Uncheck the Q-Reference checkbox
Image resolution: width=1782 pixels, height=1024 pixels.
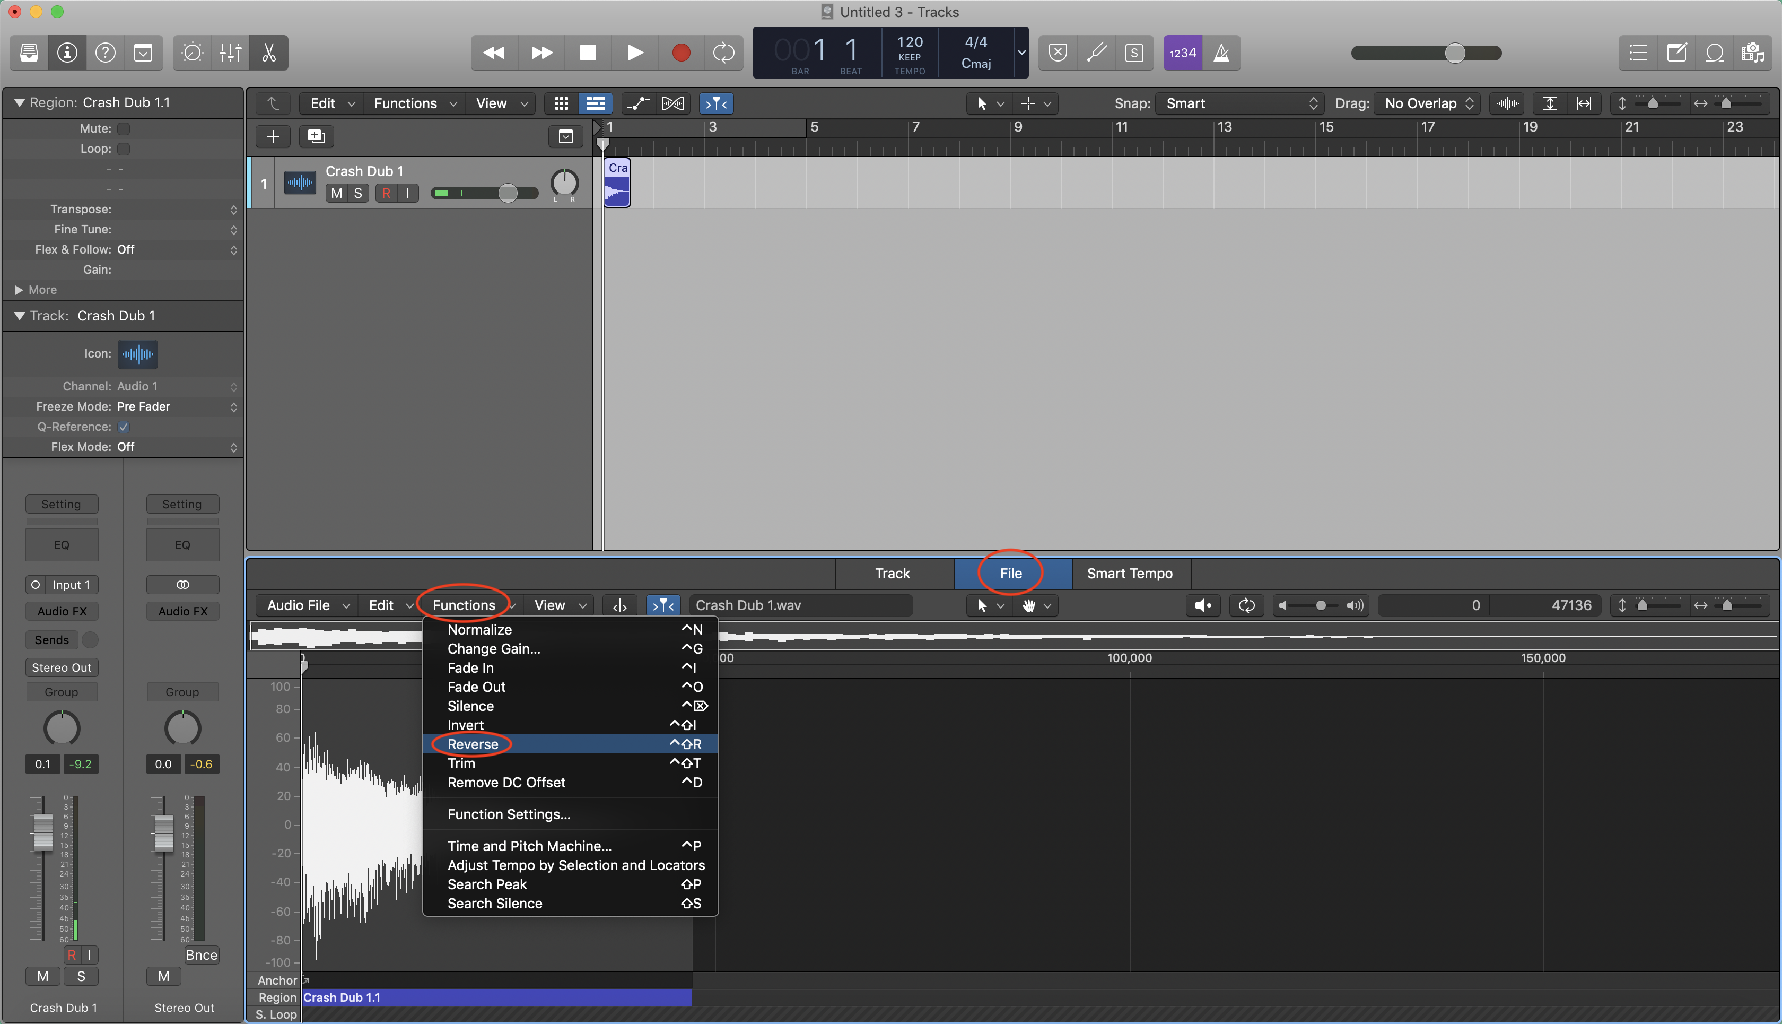pos(124,427)
